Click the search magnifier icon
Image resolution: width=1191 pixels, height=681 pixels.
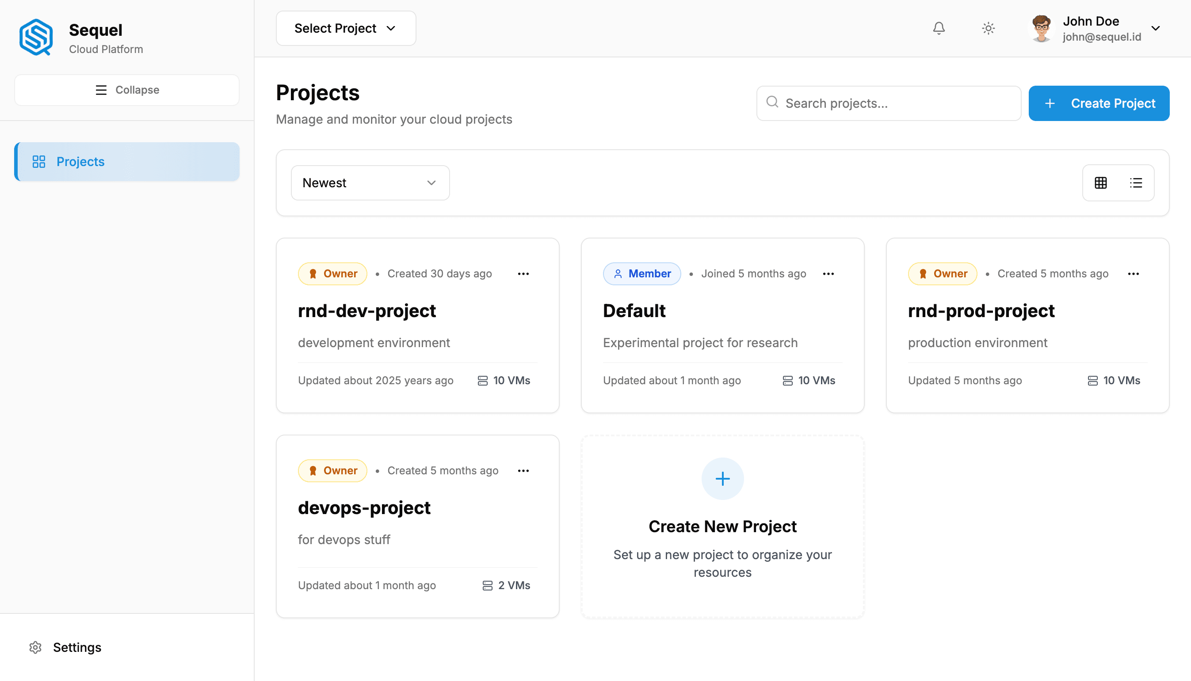pyautogui.click(x=772, y=102)
